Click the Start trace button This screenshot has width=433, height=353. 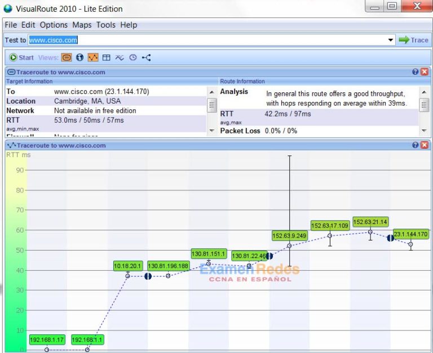pyautogui.click(x=21, y=57)
